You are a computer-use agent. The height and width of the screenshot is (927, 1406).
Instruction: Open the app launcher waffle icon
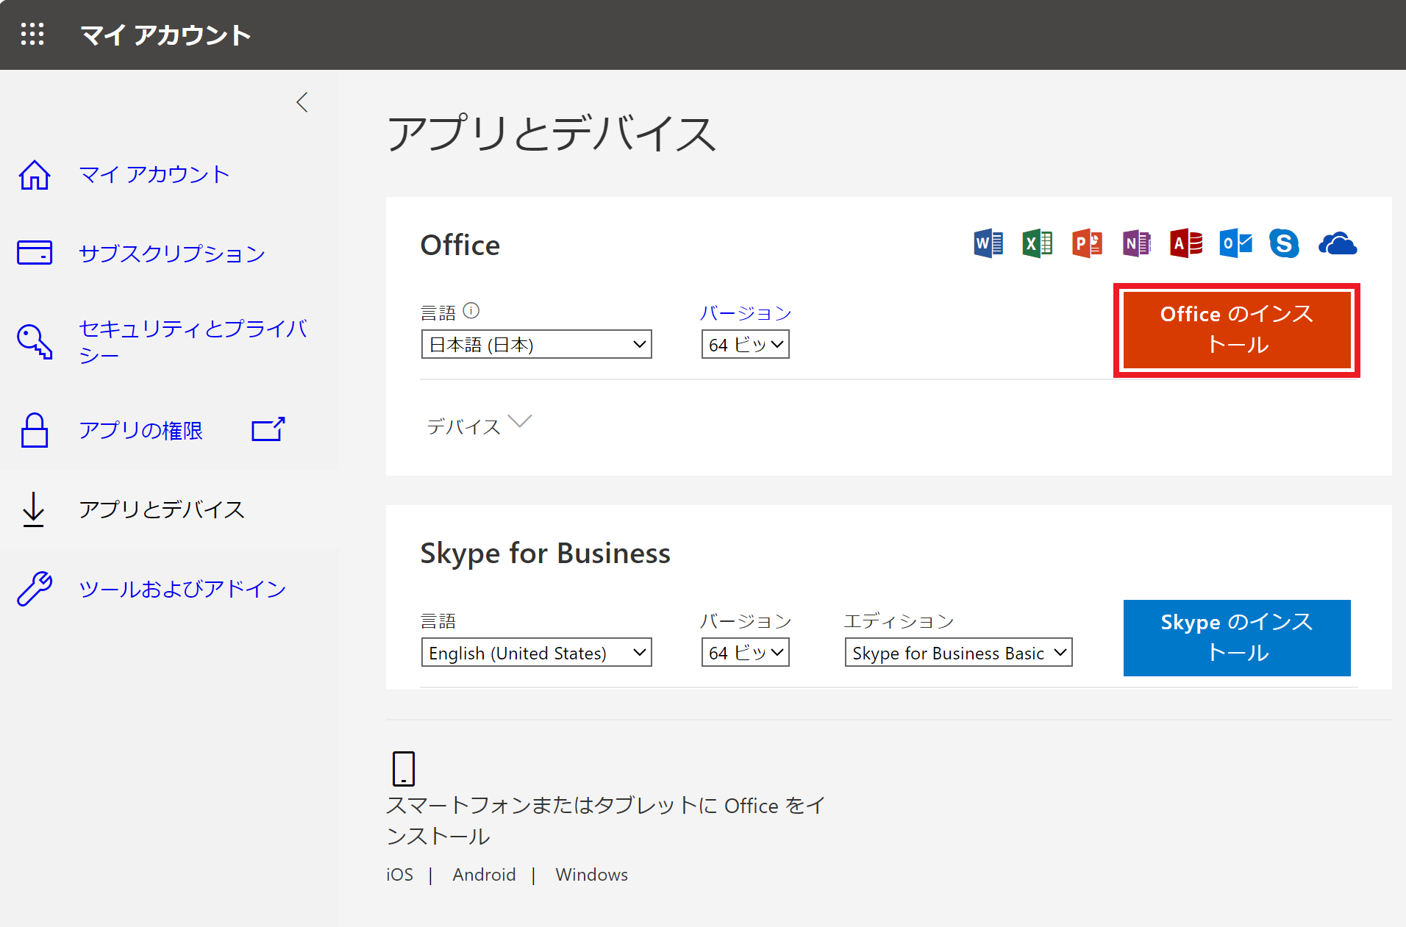[x=32, y=35]
